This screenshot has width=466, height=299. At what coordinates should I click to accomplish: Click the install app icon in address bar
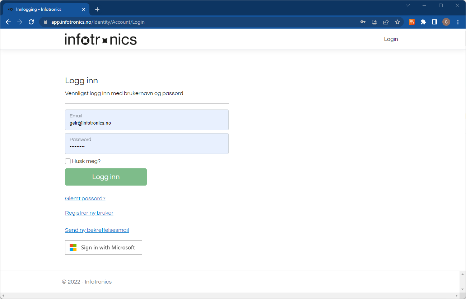tap(374, 22)
